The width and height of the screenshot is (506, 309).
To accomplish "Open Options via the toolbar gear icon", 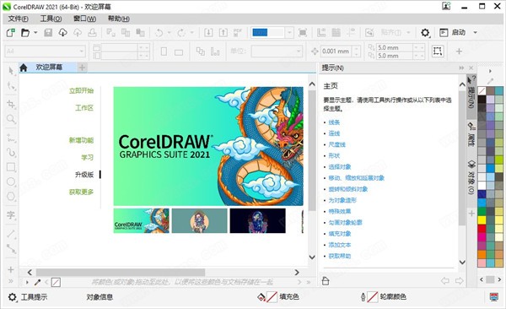I will 425,33.
